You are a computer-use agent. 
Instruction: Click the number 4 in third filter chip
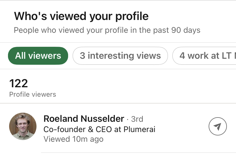182,56
